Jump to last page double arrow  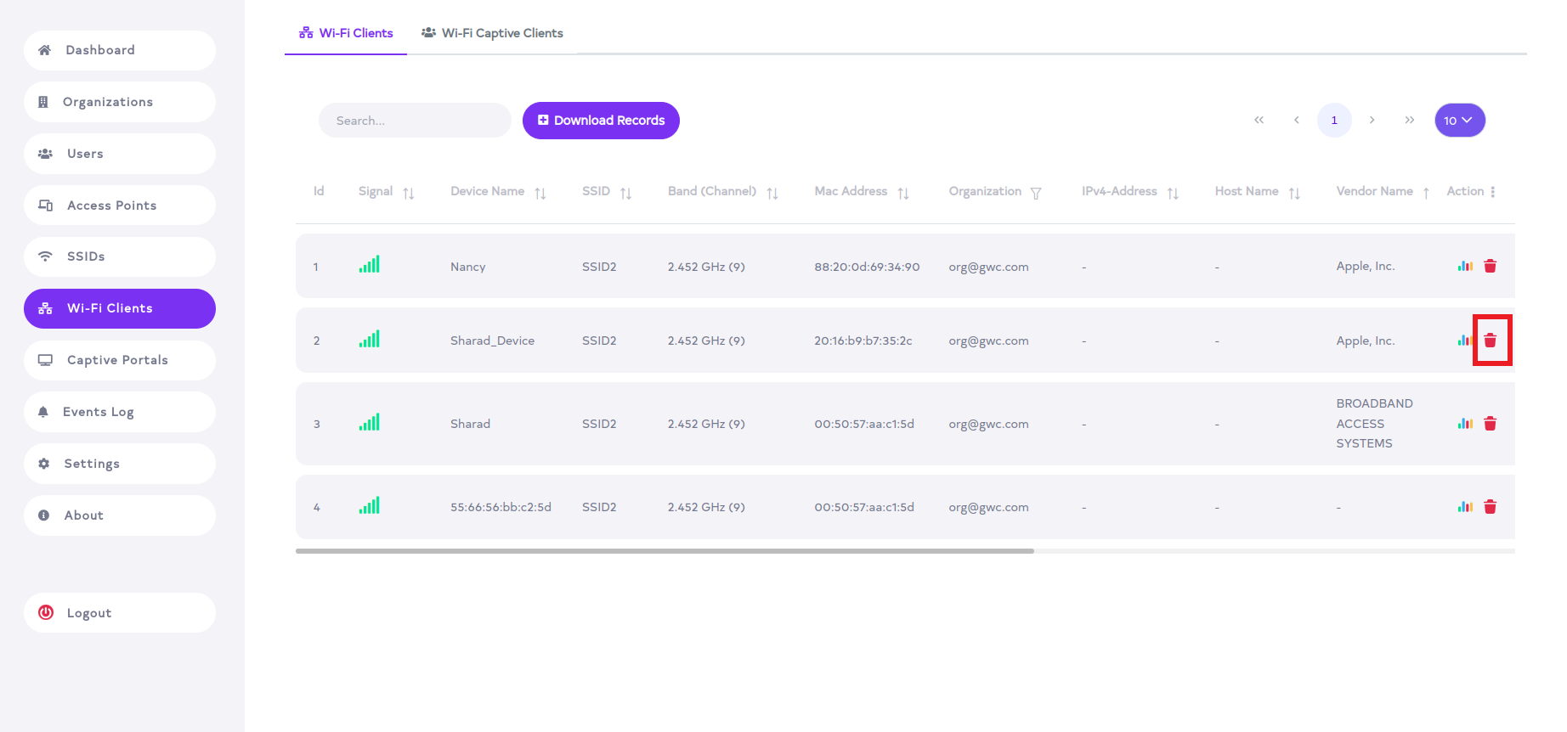[1409, 121]
